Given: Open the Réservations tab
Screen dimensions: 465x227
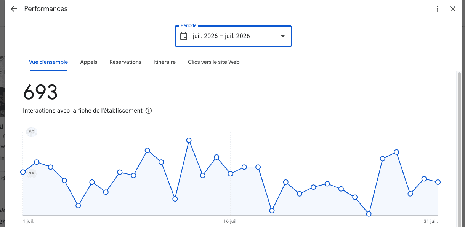Looking at the screenshot, I should 125,62.
